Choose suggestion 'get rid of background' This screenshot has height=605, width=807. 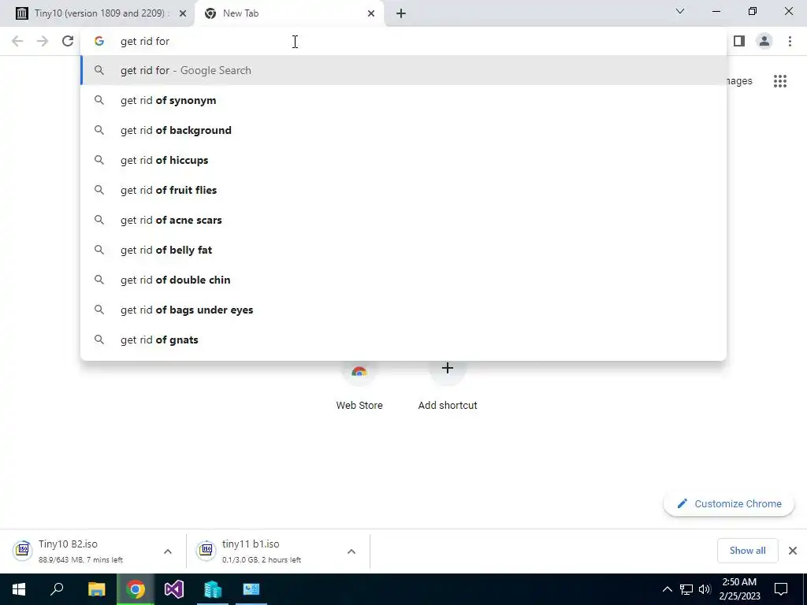(403, 130)
